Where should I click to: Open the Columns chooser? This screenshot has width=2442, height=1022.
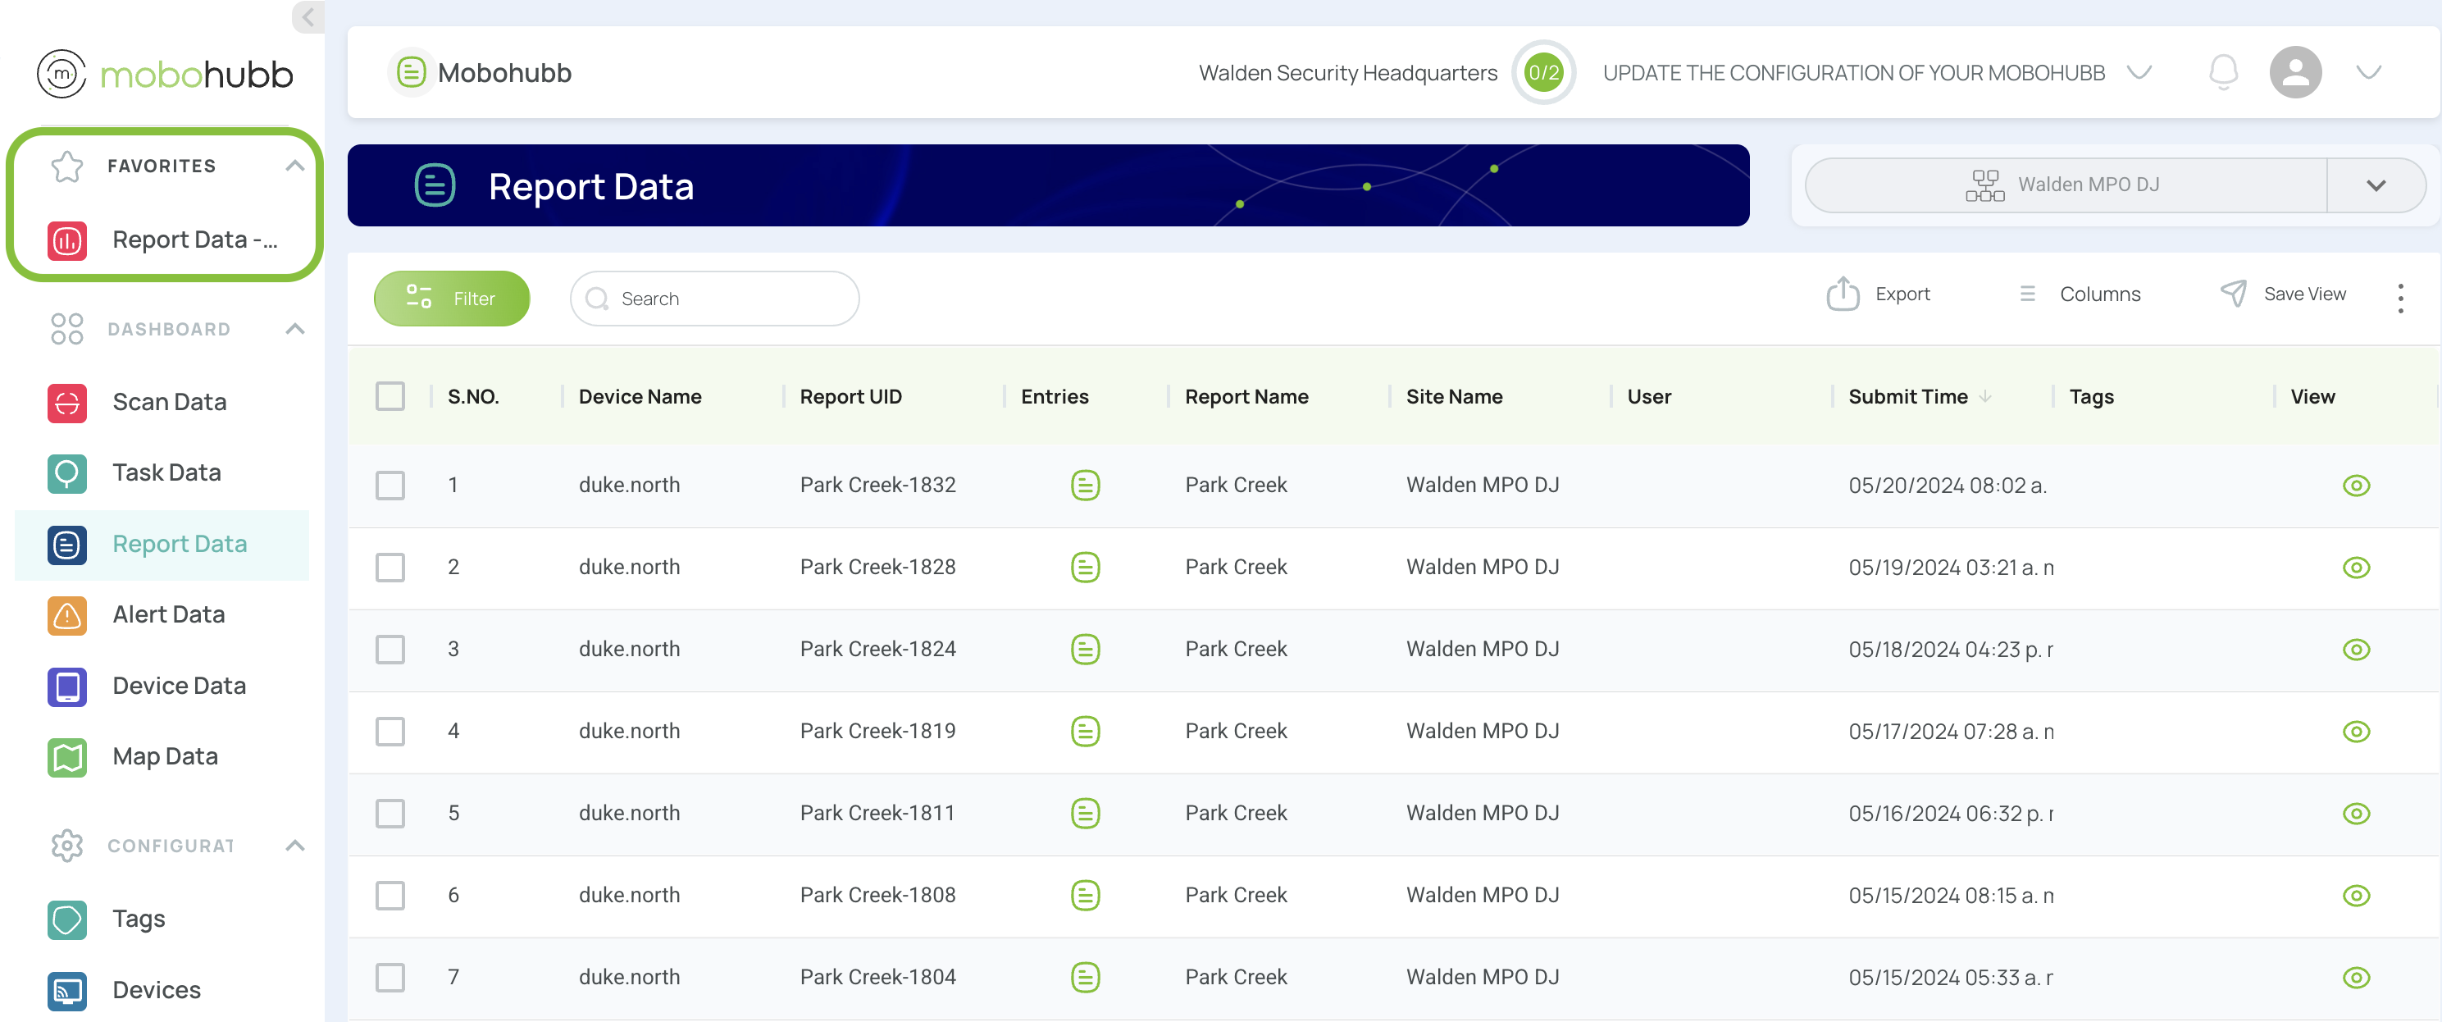coord(2080,294)
